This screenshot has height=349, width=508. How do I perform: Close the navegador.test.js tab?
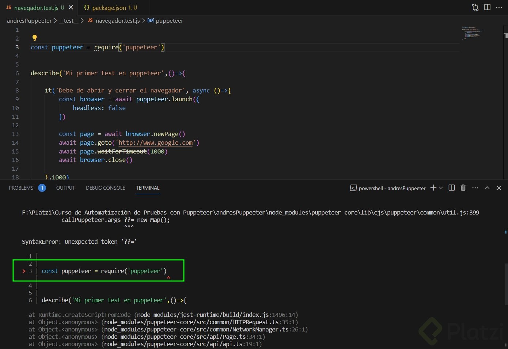(x=71, y=7)
